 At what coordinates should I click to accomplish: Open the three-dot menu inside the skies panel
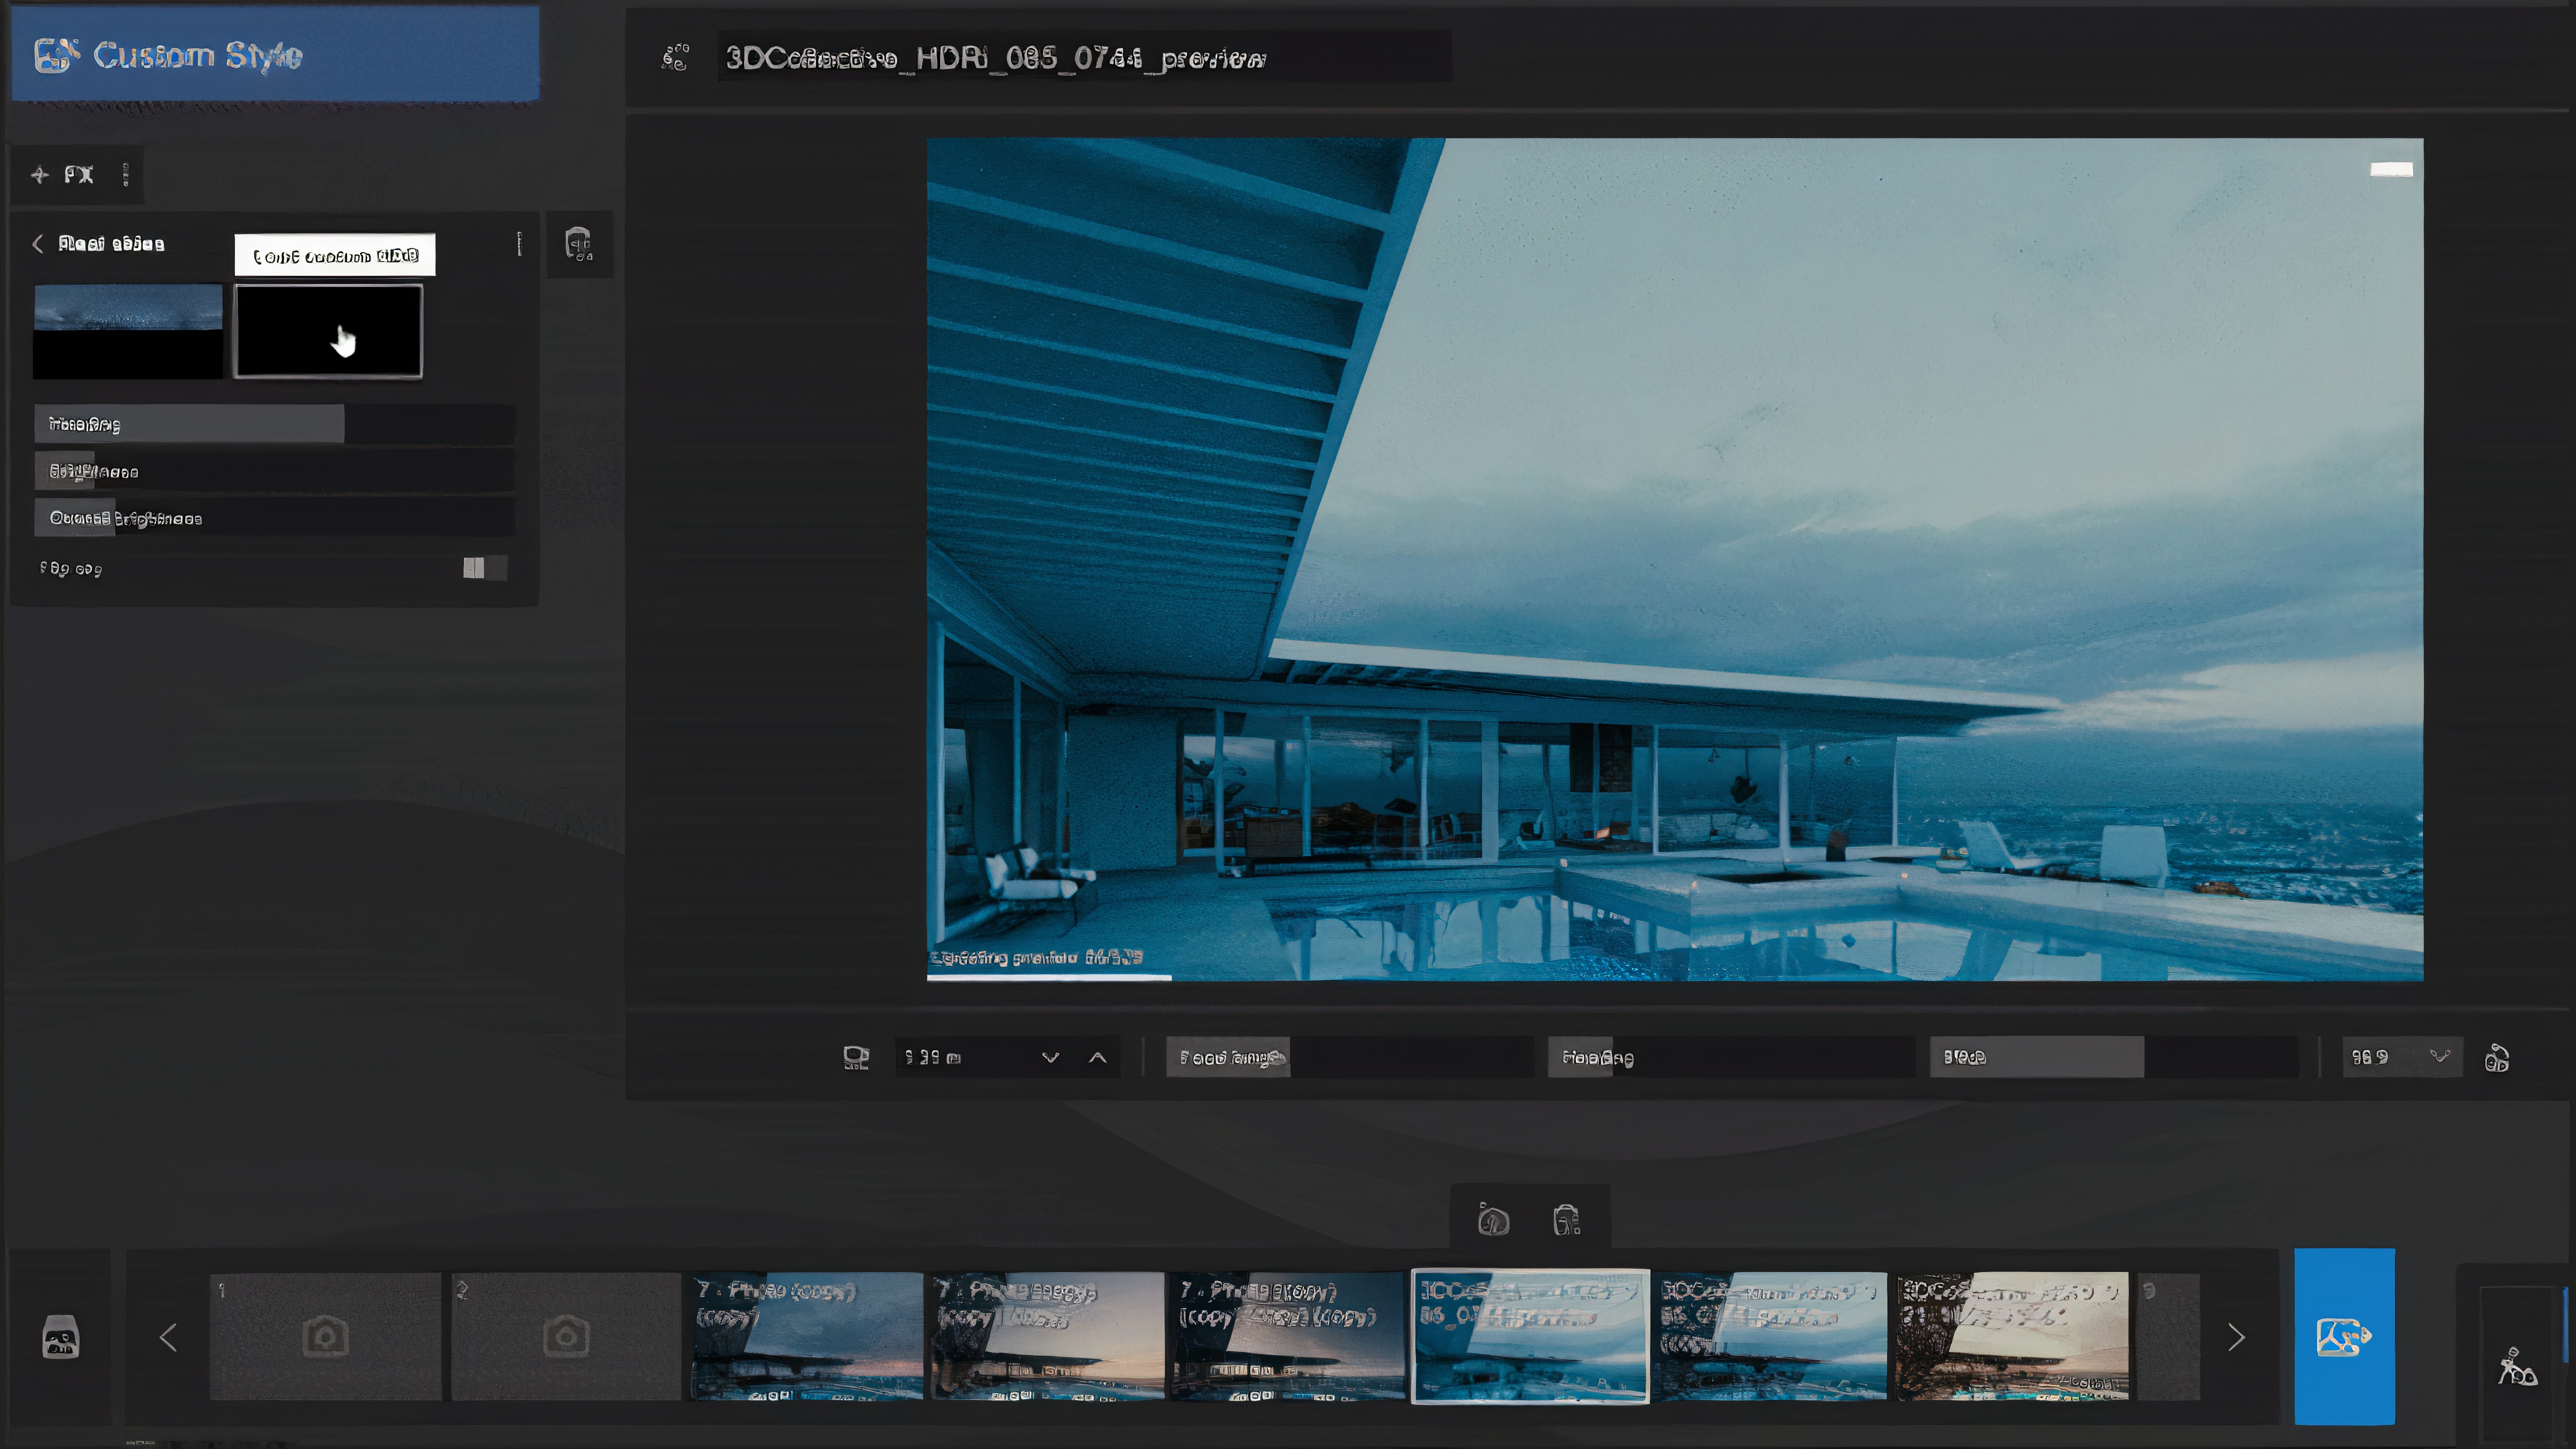click(519, 243)
